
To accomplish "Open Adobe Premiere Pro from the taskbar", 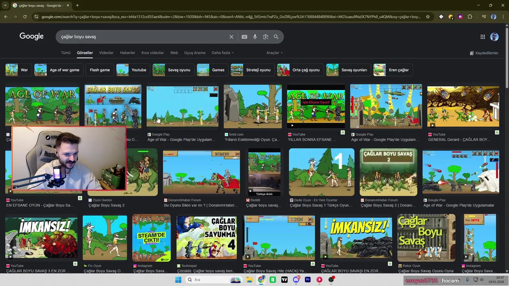I will coord(307,280).
